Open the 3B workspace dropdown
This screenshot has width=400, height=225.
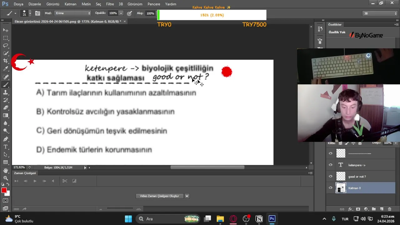point(380,13)
